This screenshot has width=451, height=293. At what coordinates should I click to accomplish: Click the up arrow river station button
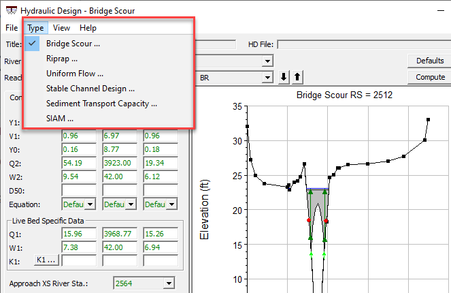[297, 78]
